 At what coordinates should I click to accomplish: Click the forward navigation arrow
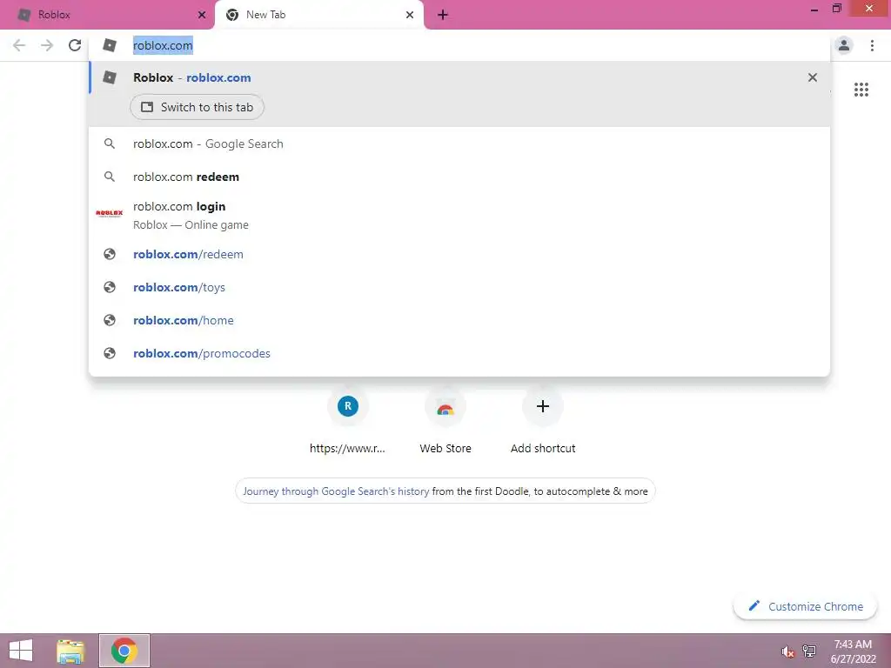[x=47, y=45]
